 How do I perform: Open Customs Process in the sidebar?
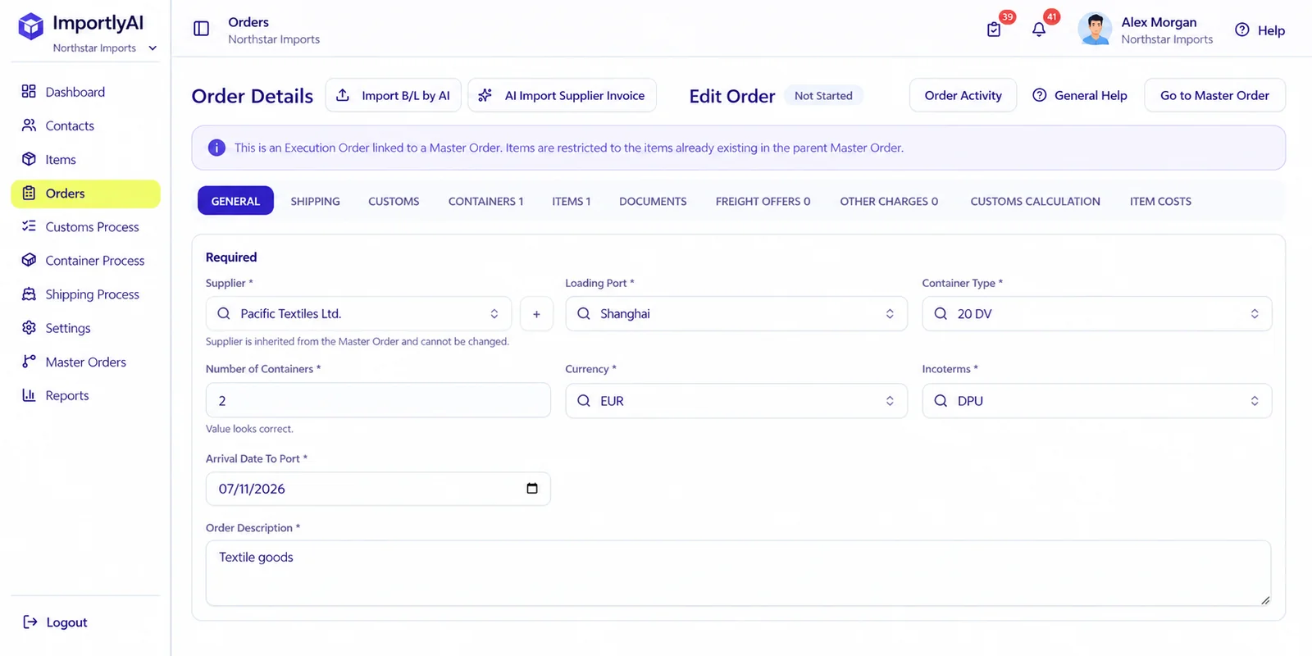click(x=85, y=226)
